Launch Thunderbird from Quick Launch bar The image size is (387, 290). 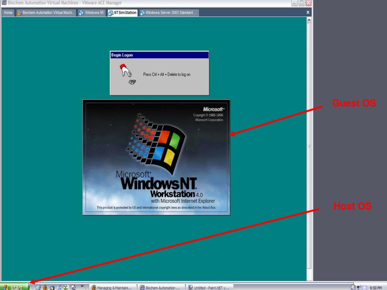(x=52, y=287)
